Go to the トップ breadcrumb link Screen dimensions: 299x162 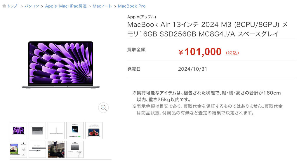pos(12,6)
